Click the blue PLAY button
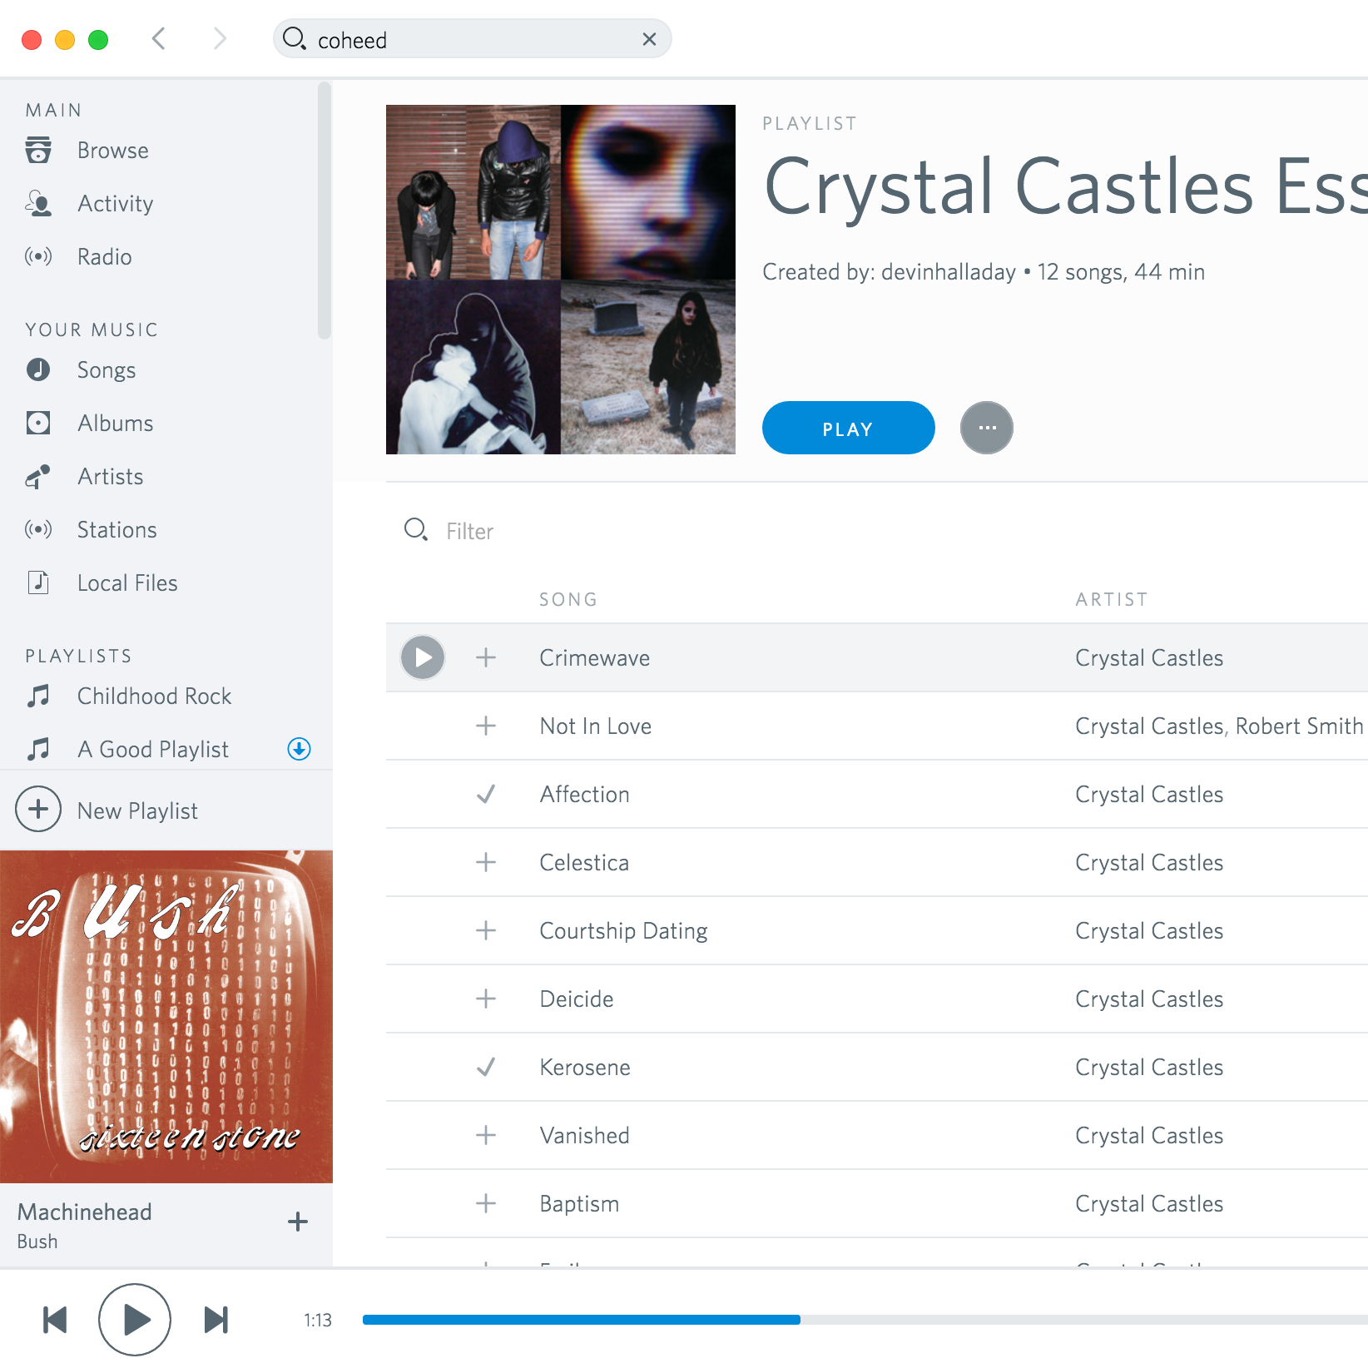Viewport: 1368px width, 1368px height. click(848, 428)
